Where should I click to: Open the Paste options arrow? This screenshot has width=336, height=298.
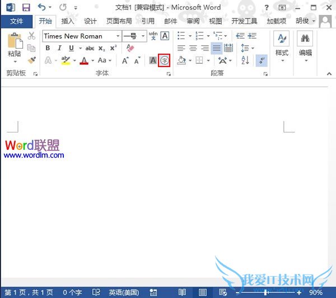tap(15, 62)
